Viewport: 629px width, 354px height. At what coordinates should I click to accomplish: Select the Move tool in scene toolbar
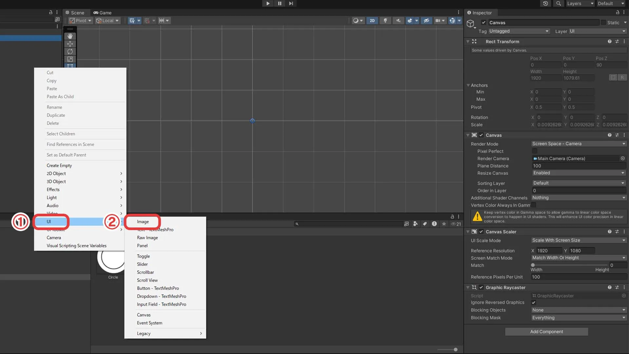tap(70, 44)
